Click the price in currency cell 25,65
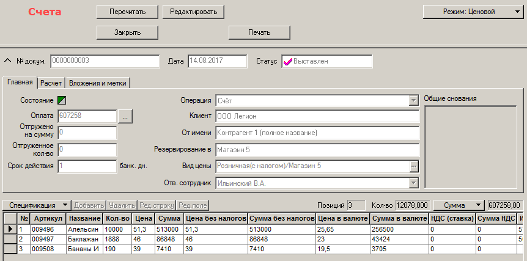The image size is (527, 261). 342,229
